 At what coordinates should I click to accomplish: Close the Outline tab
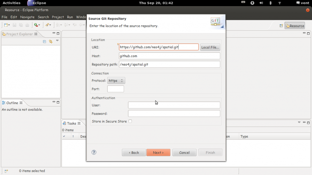(x=21, y=103)
